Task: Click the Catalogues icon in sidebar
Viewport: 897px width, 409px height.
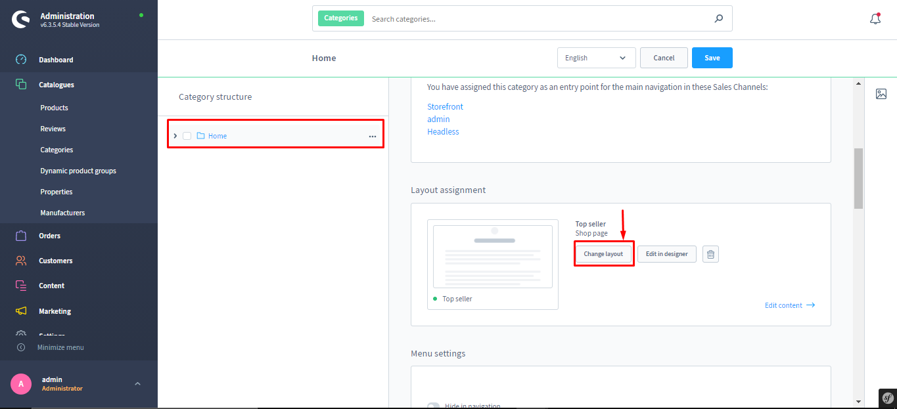Action: (21, 85)
